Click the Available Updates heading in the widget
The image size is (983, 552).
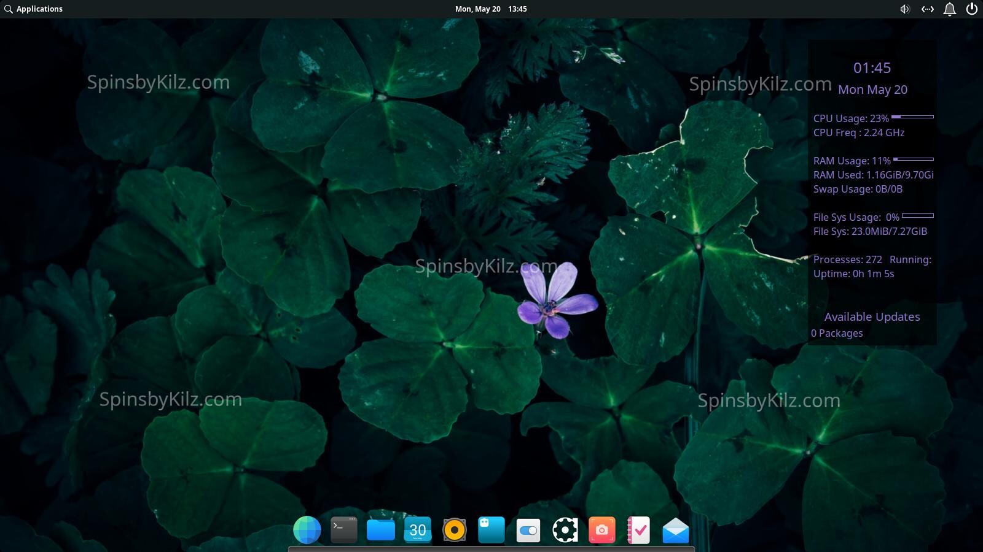(872, 316)
